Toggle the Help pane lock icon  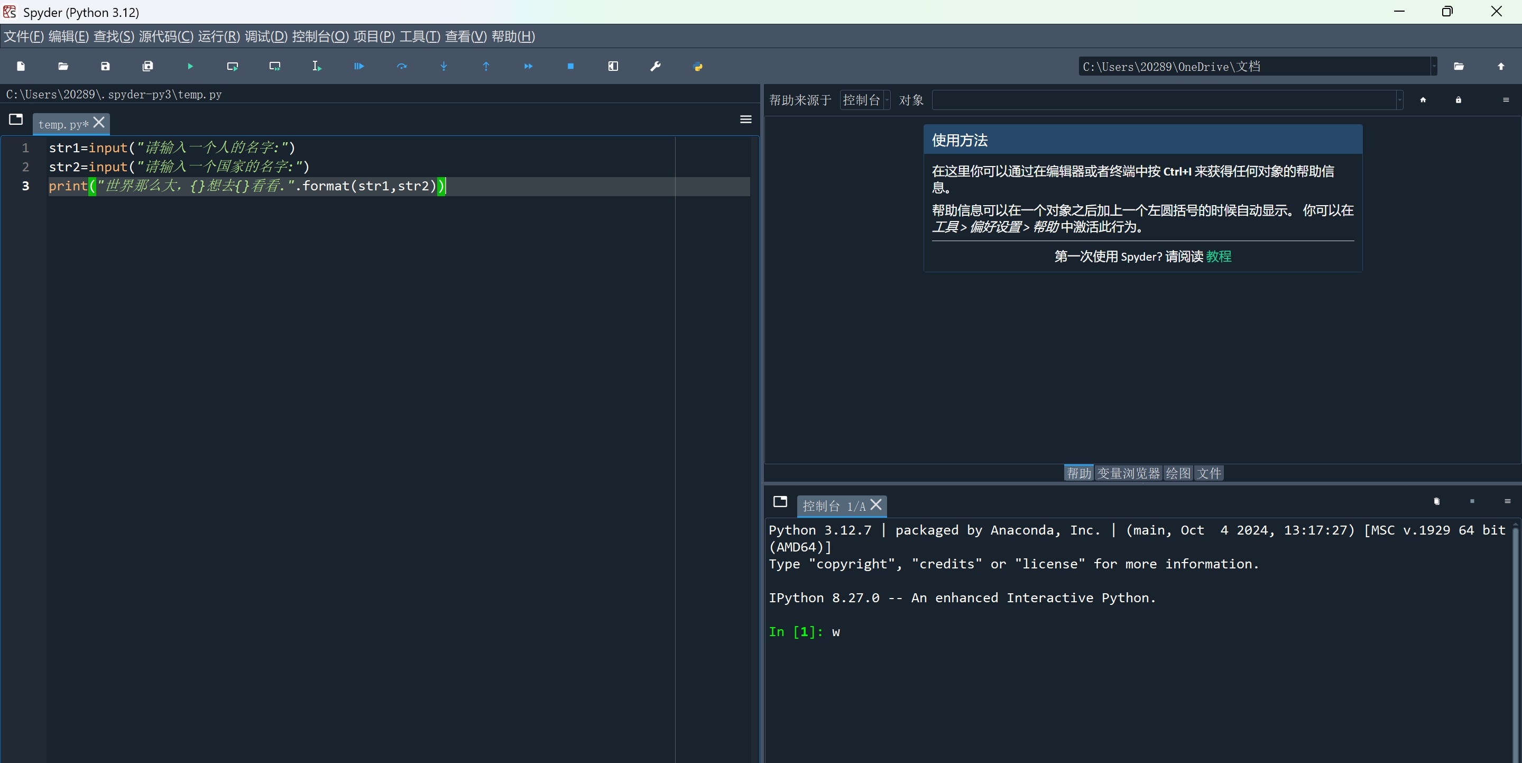pos(1458,100)
